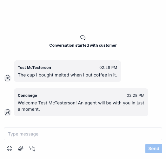Click the Concierge avatar icon
Screen dimensions: 166x159
[x=8, y=112]
